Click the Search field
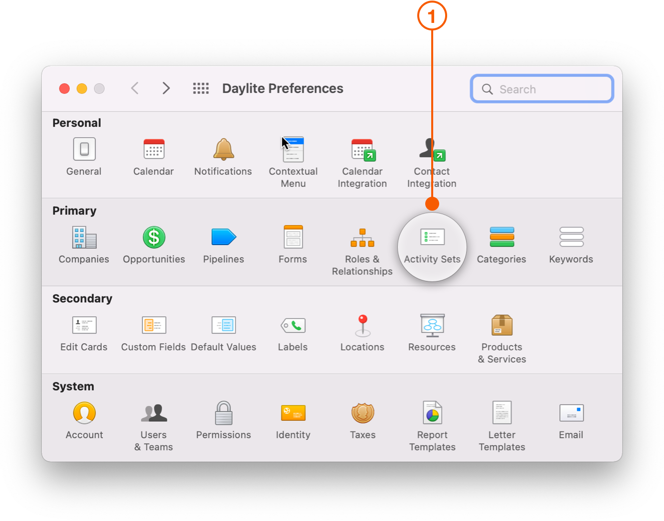 click(x=542, y=89)
